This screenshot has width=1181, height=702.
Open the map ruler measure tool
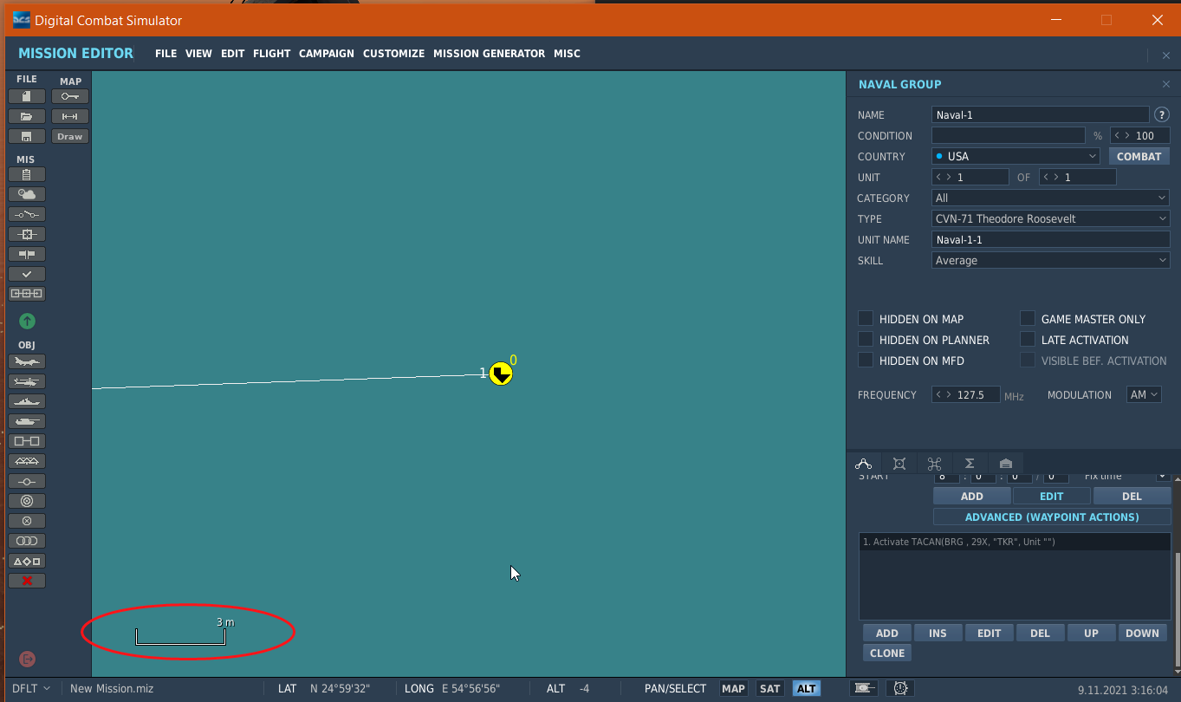[70, 116]
